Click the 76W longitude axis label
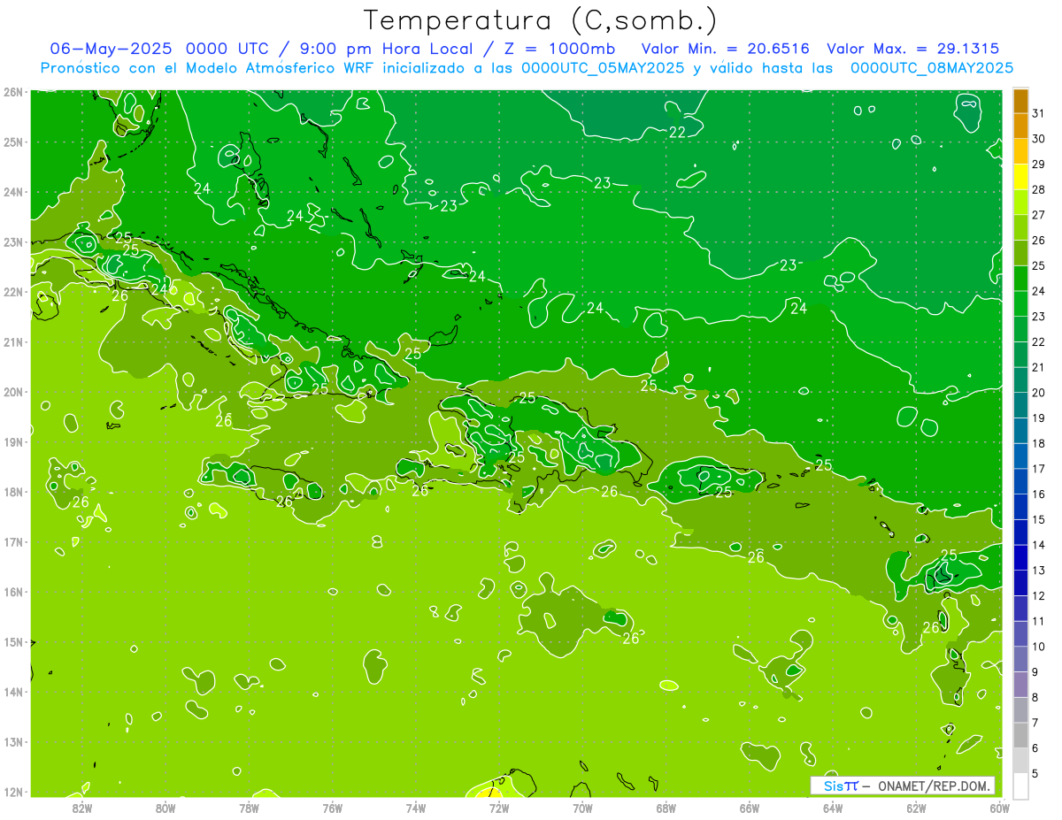Viewport: 1062px width, 820px height. click(x=332, y=807)
